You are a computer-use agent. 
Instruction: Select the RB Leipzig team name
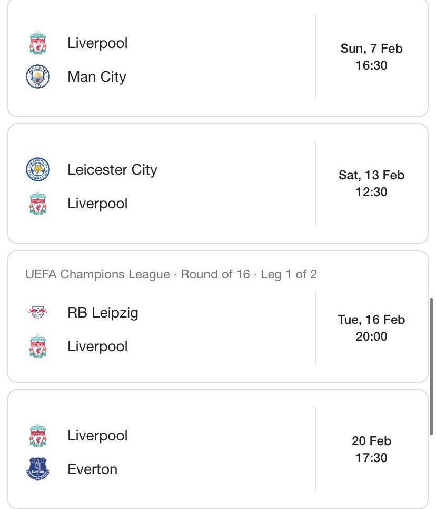(x=103, y=313)
